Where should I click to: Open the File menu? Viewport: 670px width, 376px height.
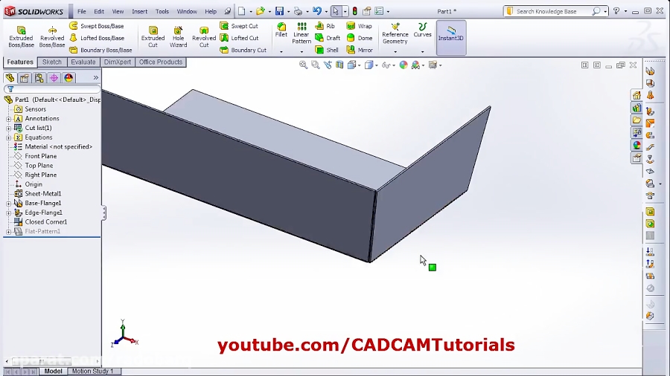82,11
